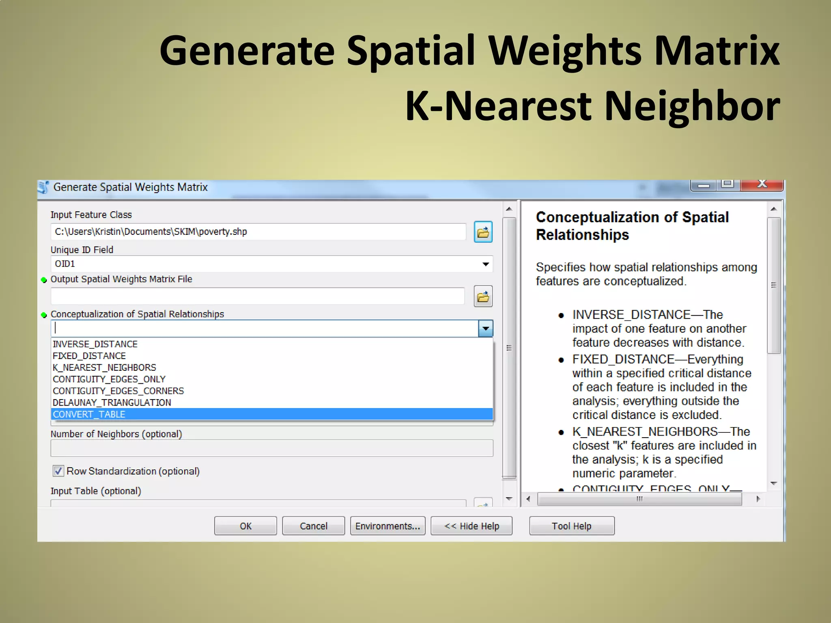Click the 'Number of Neighbors (optional)' label
This screenshot has height=623, width=831.
[116, 434]
